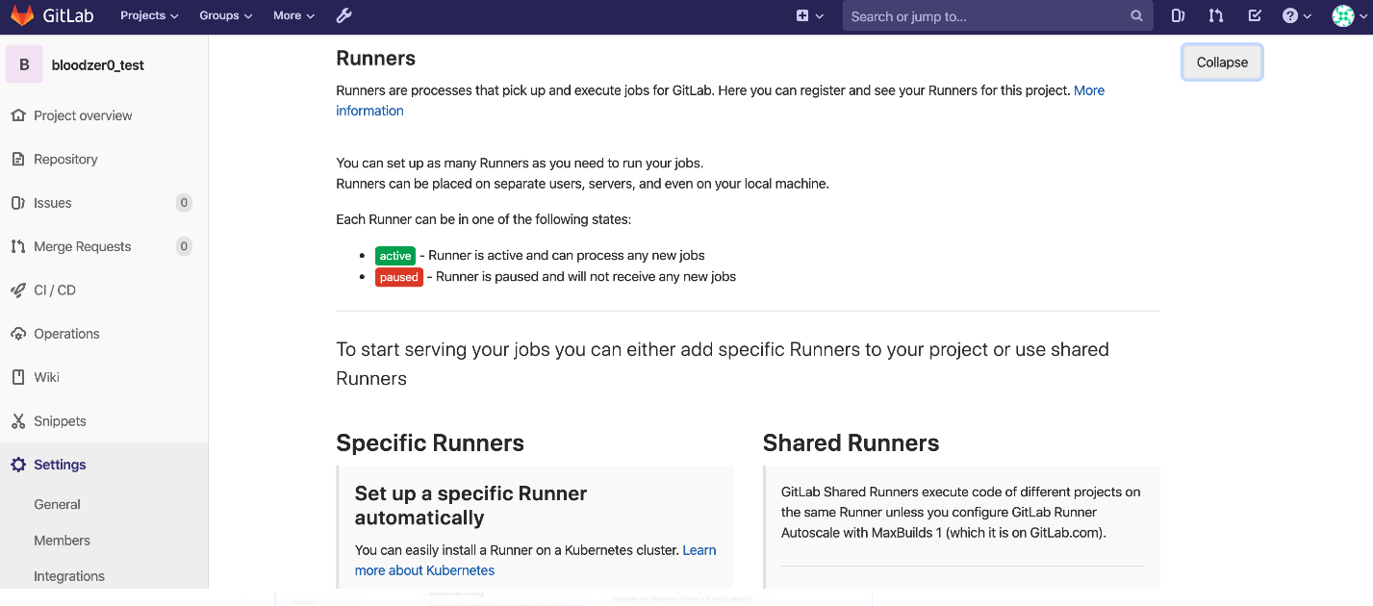1373x606 pixels.
Task: Open the Issues icon in top bar
Action: 1178,15
